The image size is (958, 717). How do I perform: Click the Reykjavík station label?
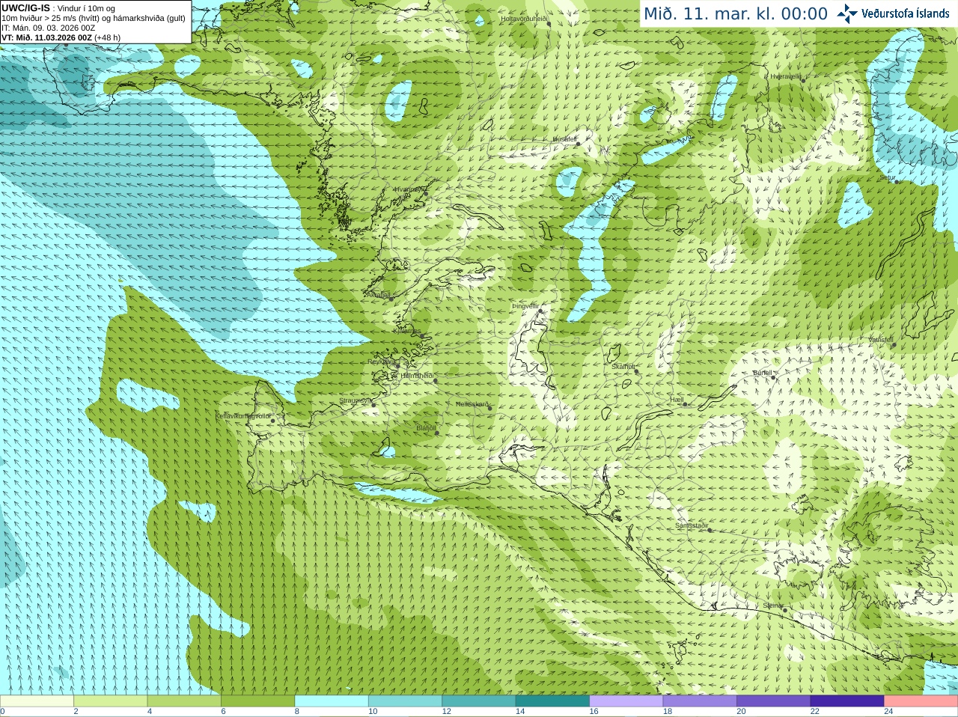382,361
